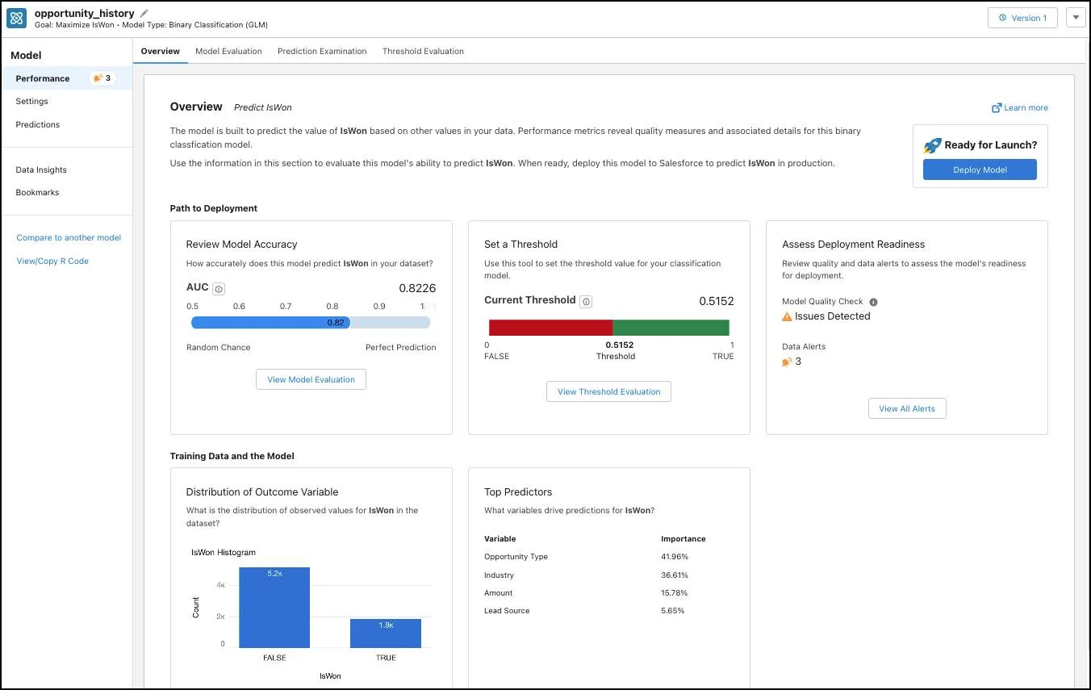Open Data Insights in the sidebar
The image size is (1091, 690).
(41, 169)
